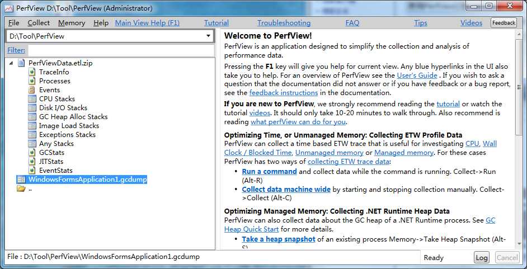Screen dimensions: 527x269
Task: Click the GC Heap Alloc Stacks icon
Action: pyautogui.click(x=32, y=117)
